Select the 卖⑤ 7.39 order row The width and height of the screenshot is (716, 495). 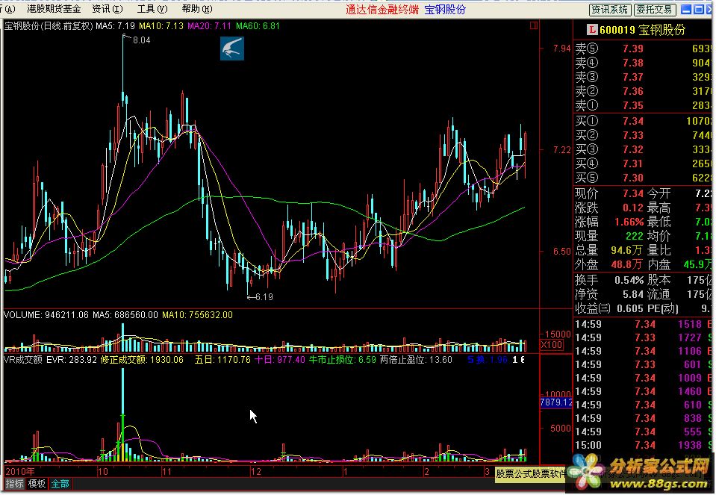coord(643,49)
